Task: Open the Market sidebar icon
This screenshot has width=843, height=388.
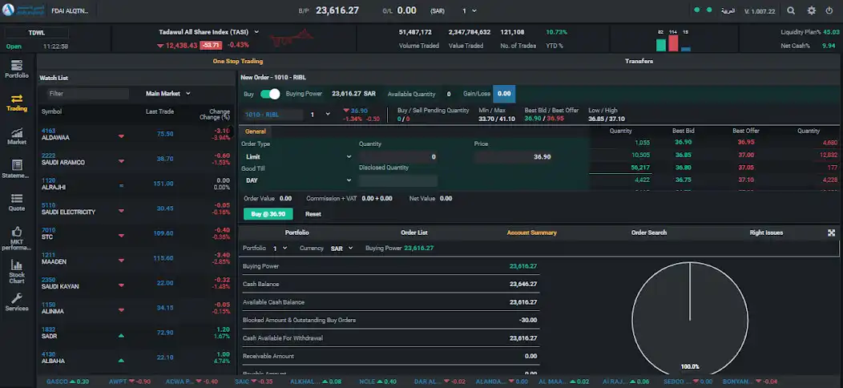Action: coord(17,136)
